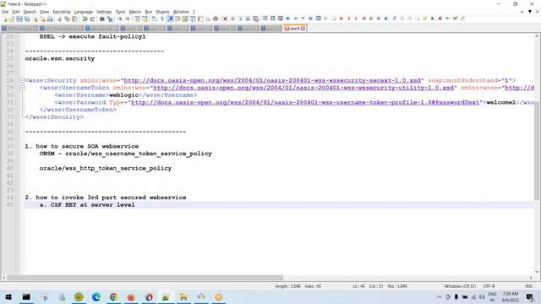This screenshot has height=304, width=541.
Task: Click the 'CSF KEY at server level' line
Action: coord(87,204)
